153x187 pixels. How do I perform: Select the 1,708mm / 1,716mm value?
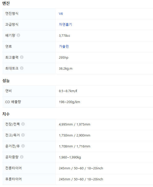coord(75,146)
